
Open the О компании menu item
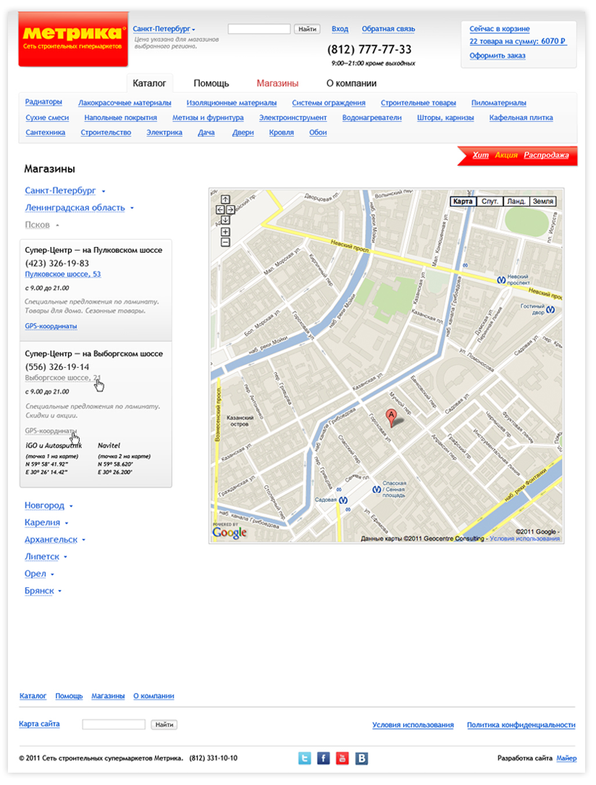point(351,83)
